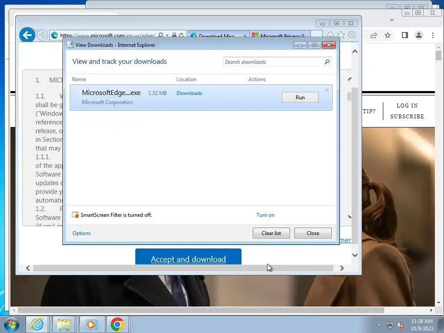The image size is (444, 333).
Task: Click the Internet Explorer address bar URL
Action: point(108,36)
